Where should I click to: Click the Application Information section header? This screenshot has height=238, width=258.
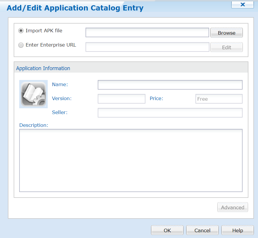point(43,68)
